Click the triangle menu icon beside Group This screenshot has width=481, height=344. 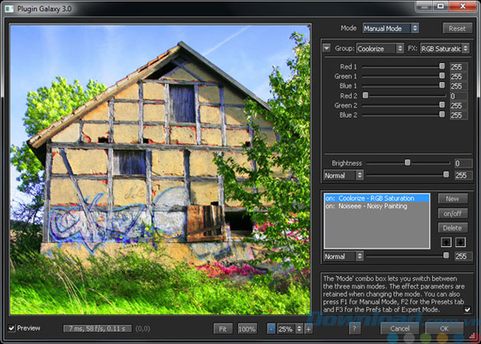[328, 49]
